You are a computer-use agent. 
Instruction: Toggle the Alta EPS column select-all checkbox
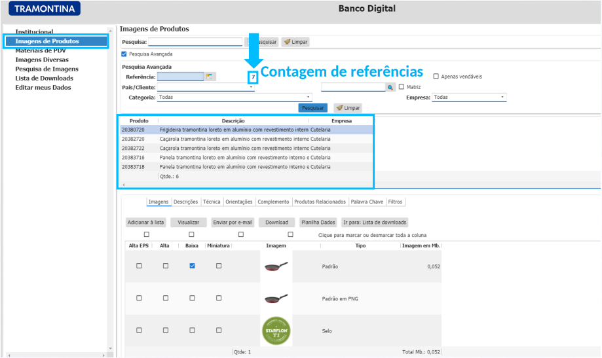pos(146,234)
